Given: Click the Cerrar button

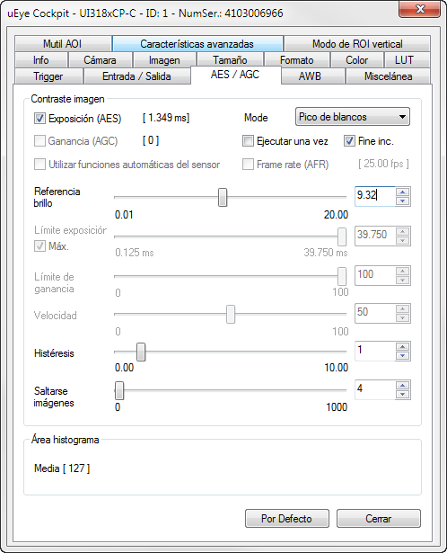Looking at the screenshot, I should pos(379,519).
